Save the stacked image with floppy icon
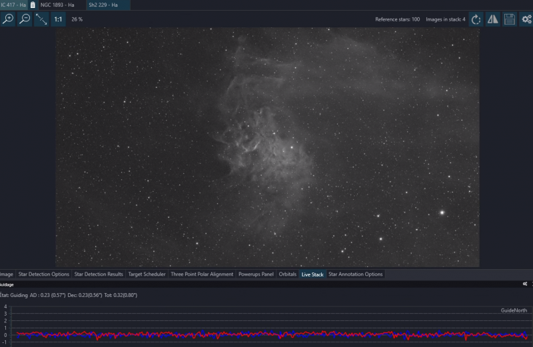533x347 pixels. click(x=509, y=19)
